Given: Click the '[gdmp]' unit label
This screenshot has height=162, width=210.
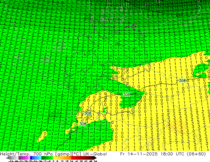Looking at the screenshot, I should [x=63, y=154].
